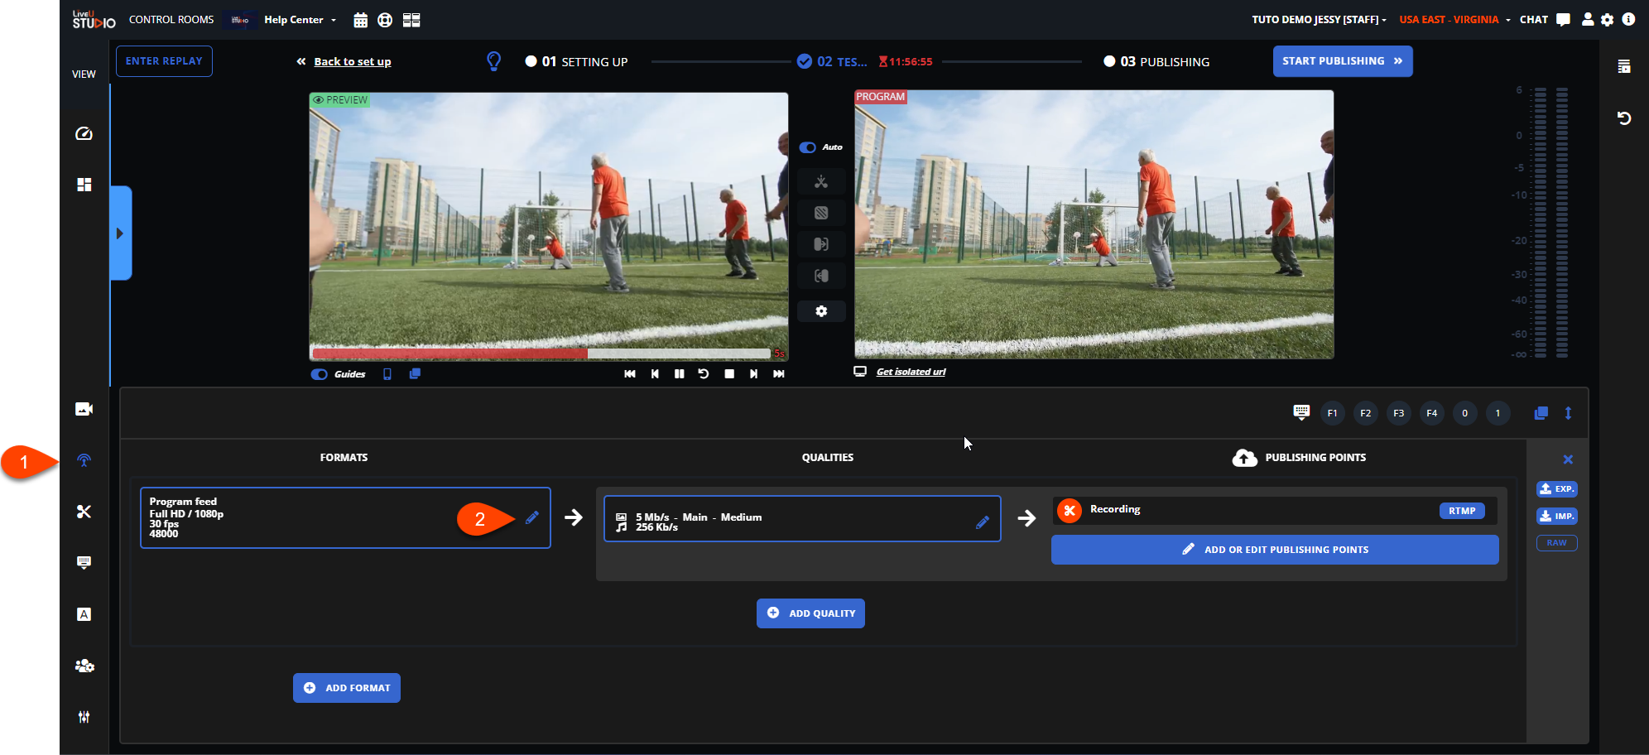Select the 01 Setting Up step radio

click(x=531, y=61)
